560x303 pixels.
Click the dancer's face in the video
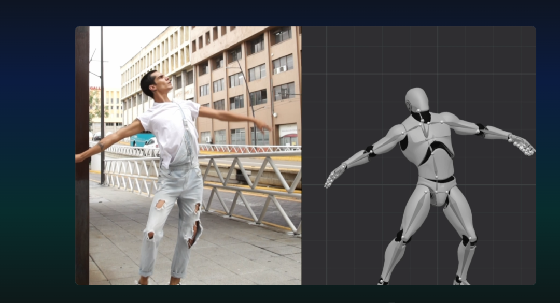click(161, 83)
